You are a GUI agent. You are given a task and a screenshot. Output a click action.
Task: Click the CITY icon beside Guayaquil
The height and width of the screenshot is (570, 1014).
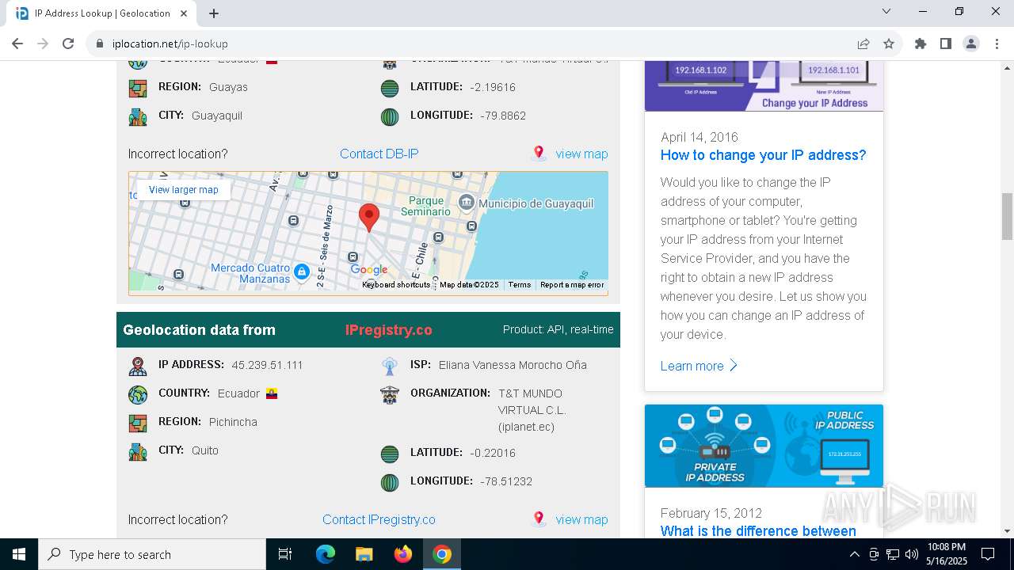[138, 116]
